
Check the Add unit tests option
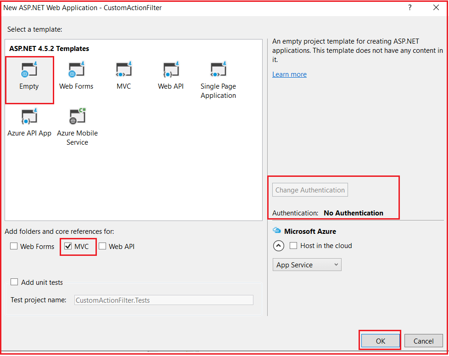[x=14, y=283]
